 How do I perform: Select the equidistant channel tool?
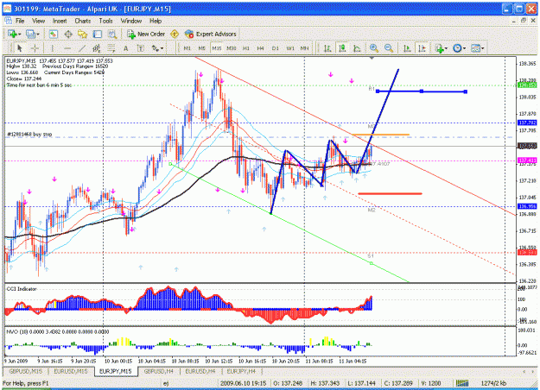97,48
